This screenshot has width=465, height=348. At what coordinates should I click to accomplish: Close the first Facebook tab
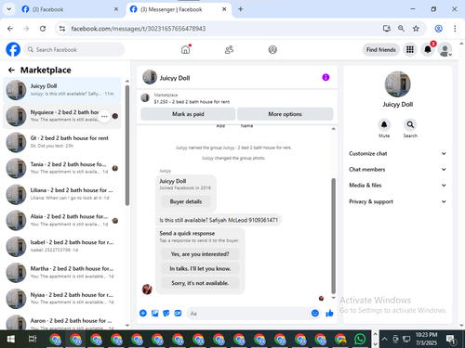(x=116, y=9)
